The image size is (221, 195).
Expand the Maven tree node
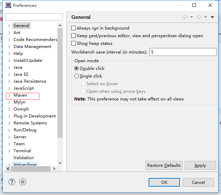click(9, 95)
